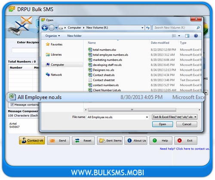The image size is (215, 180).
Task: Click text document icon of Contact sheet.txt
Action: click(90, 80)
